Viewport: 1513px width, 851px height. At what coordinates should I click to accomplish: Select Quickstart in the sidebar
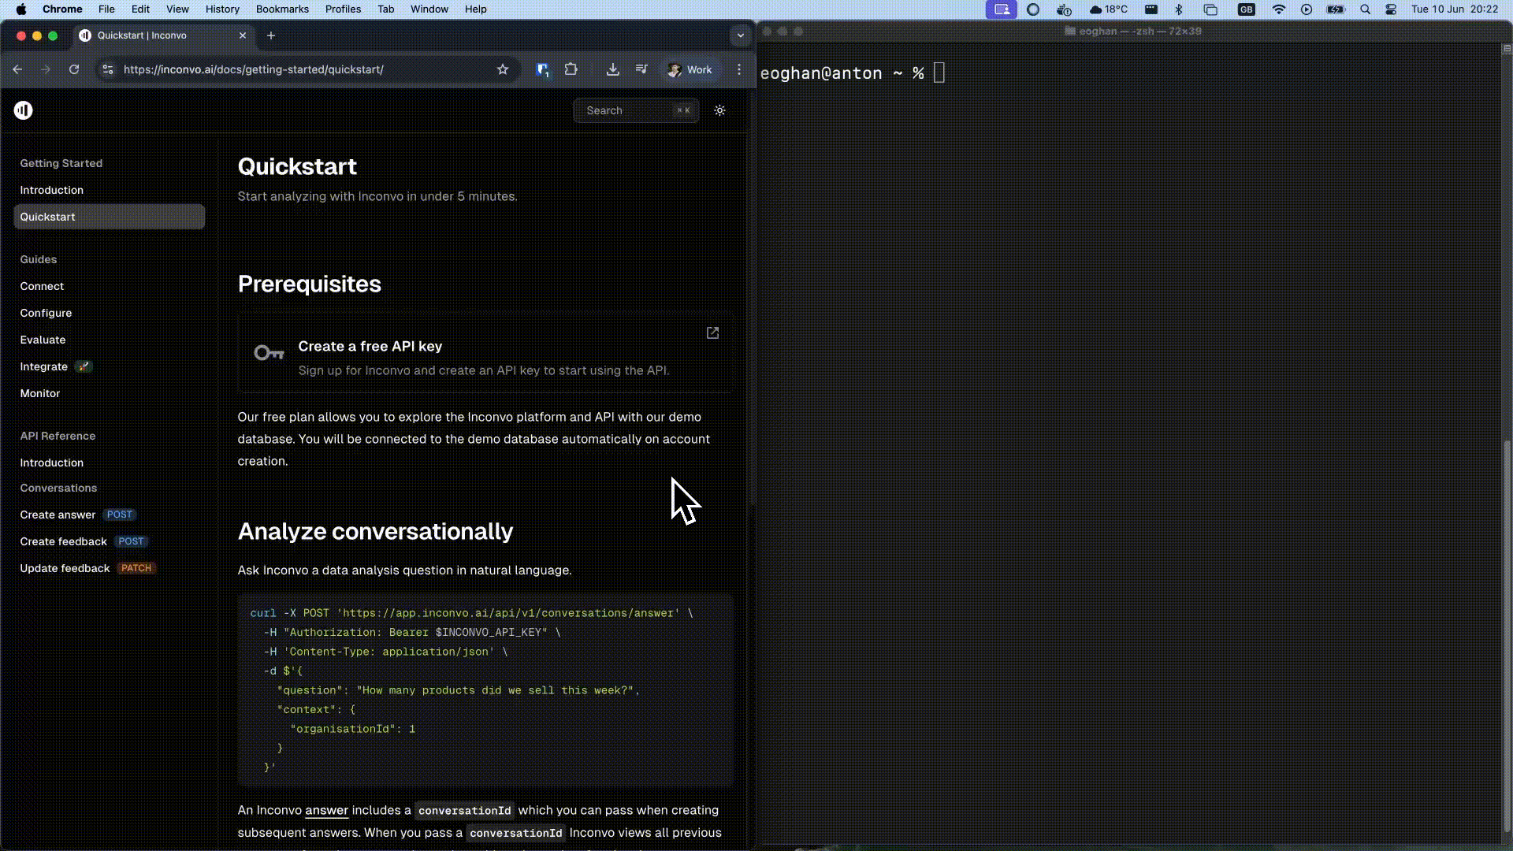[x=109, y=217]
